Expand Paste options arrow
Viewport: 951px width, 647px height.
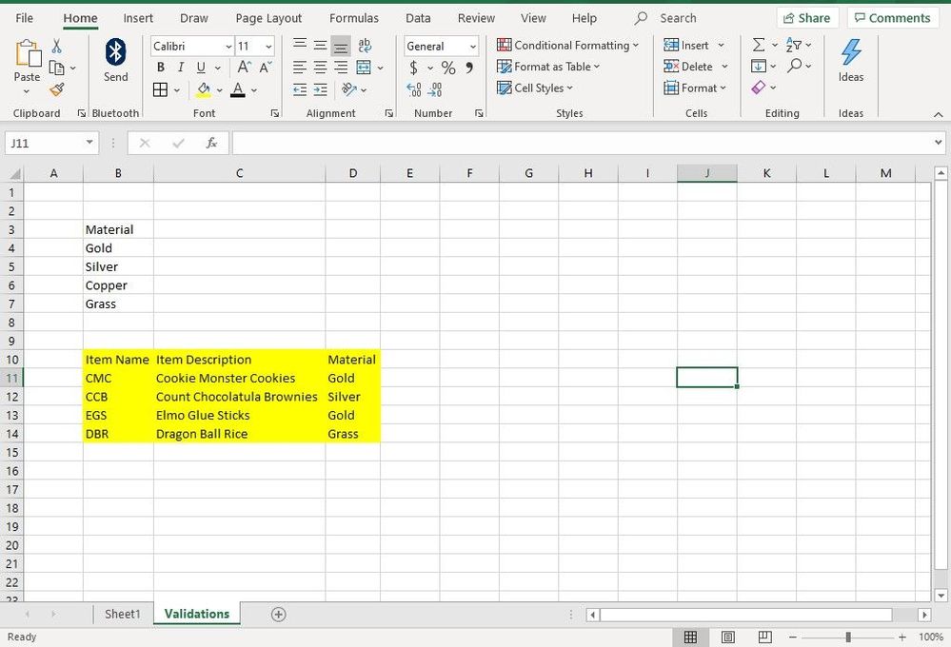pyautogui.click(x=26, y=91)
